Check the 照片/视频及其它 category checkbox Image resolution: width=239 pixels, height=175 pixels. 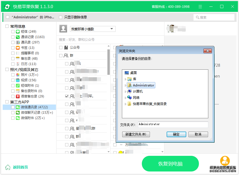click(x=7, y=70)
